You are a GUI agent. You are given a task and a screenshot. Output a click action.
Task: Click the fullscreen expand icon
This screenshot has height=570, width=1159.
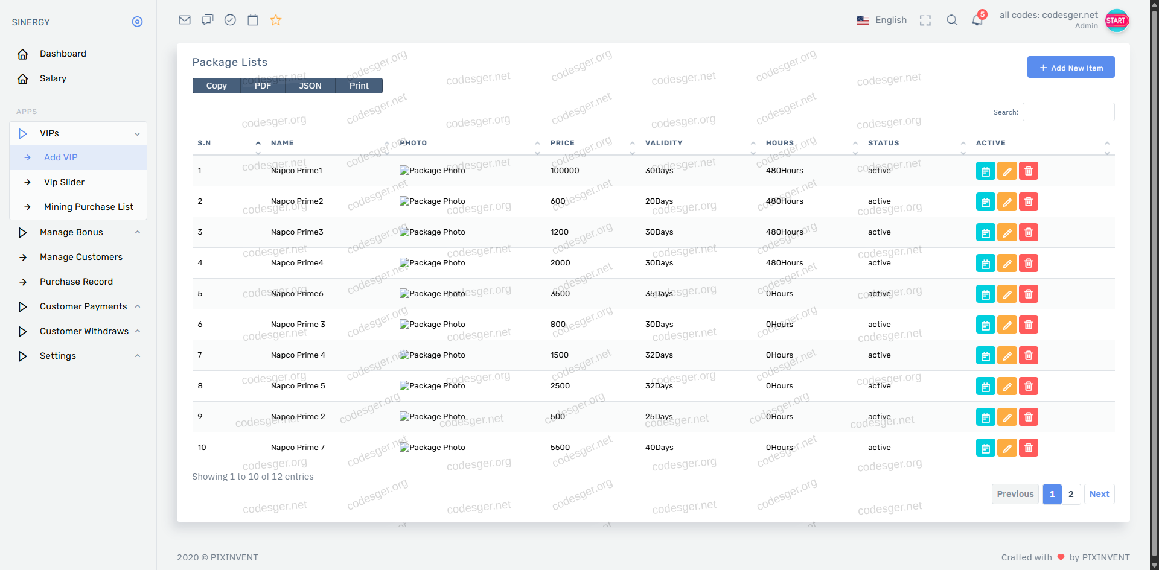click(x=925, y=20)
